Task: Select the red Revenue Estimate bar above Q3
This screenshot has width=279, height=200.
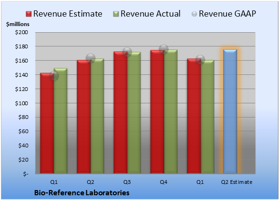Action: point(121,112)
